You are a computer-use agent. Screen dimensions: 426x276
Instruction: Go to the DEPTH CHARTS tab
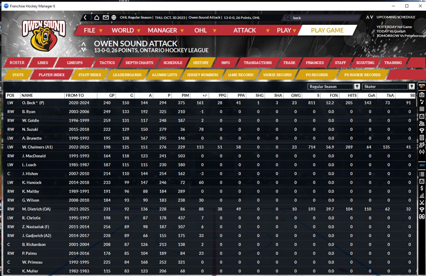[x=139, y=63]
